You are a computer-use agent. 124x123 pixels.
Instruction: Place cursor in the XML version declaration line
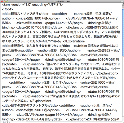point(33,5)
